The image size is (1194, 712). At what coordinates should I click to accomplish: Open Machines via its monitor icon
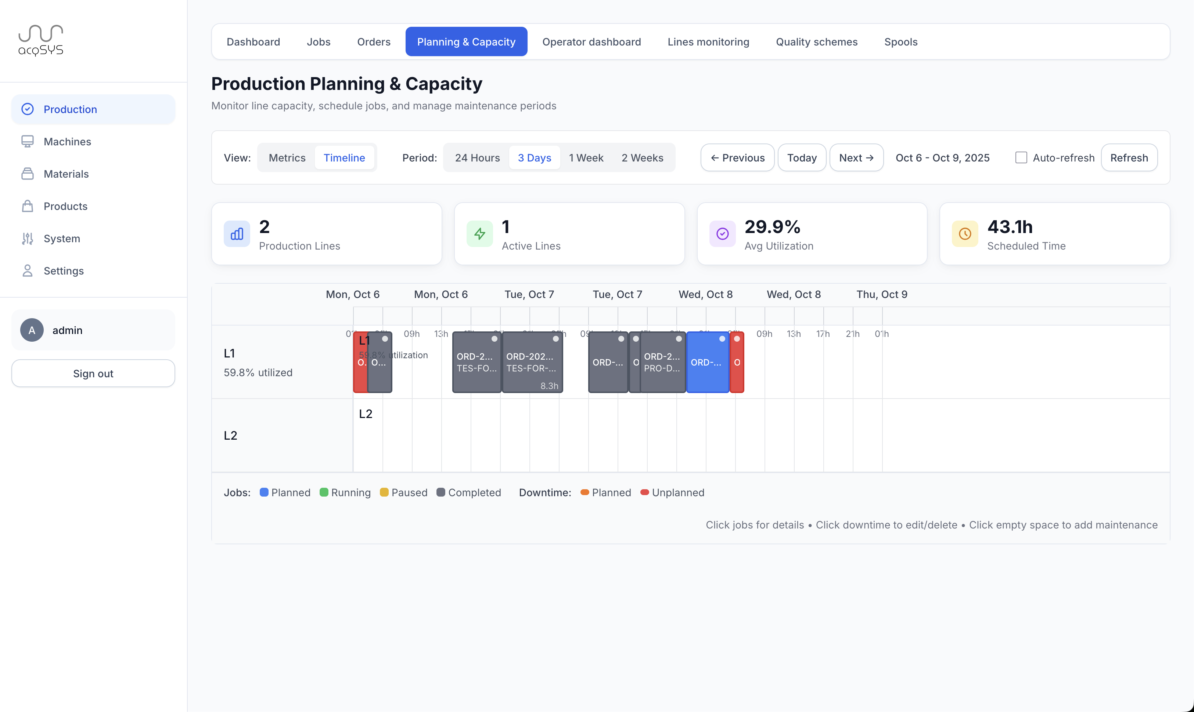click(x=28, y=141)
